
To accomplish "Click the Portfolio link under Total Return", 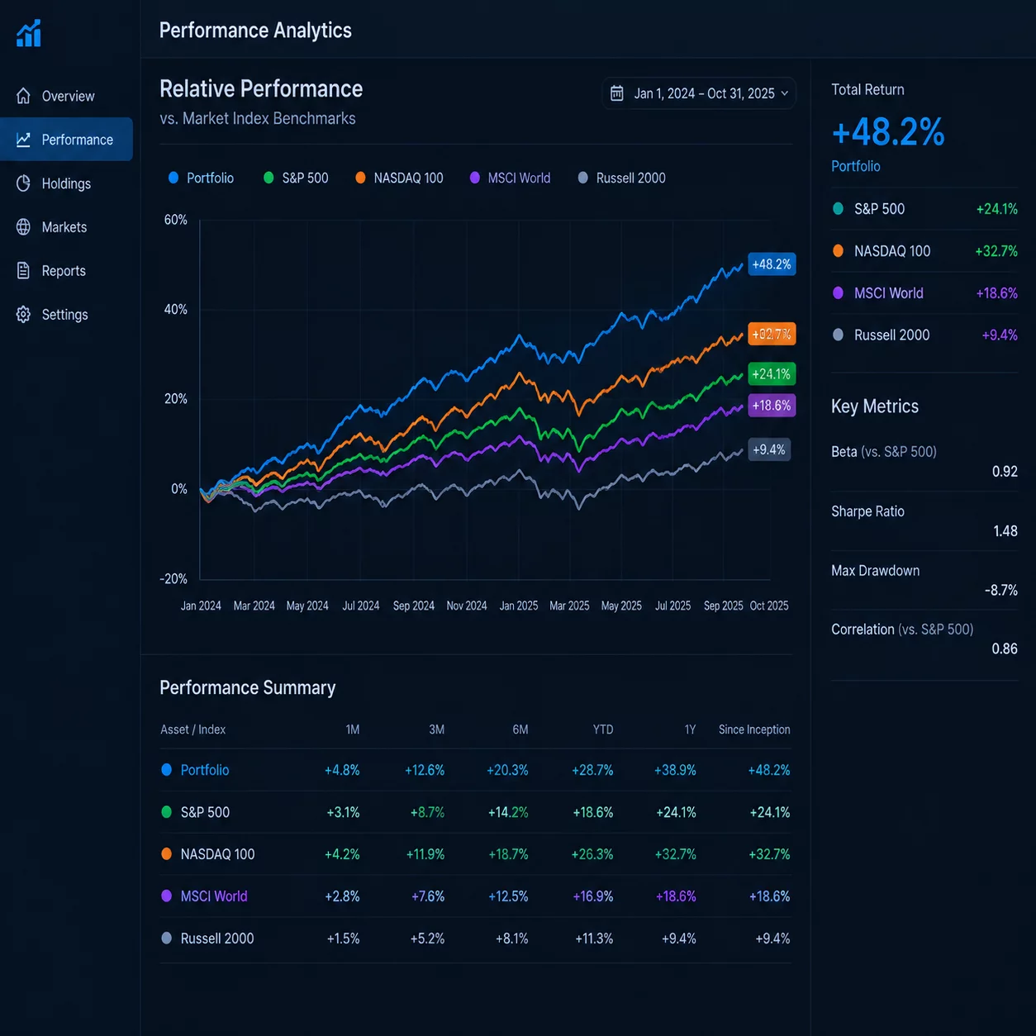I will point(856,166).
